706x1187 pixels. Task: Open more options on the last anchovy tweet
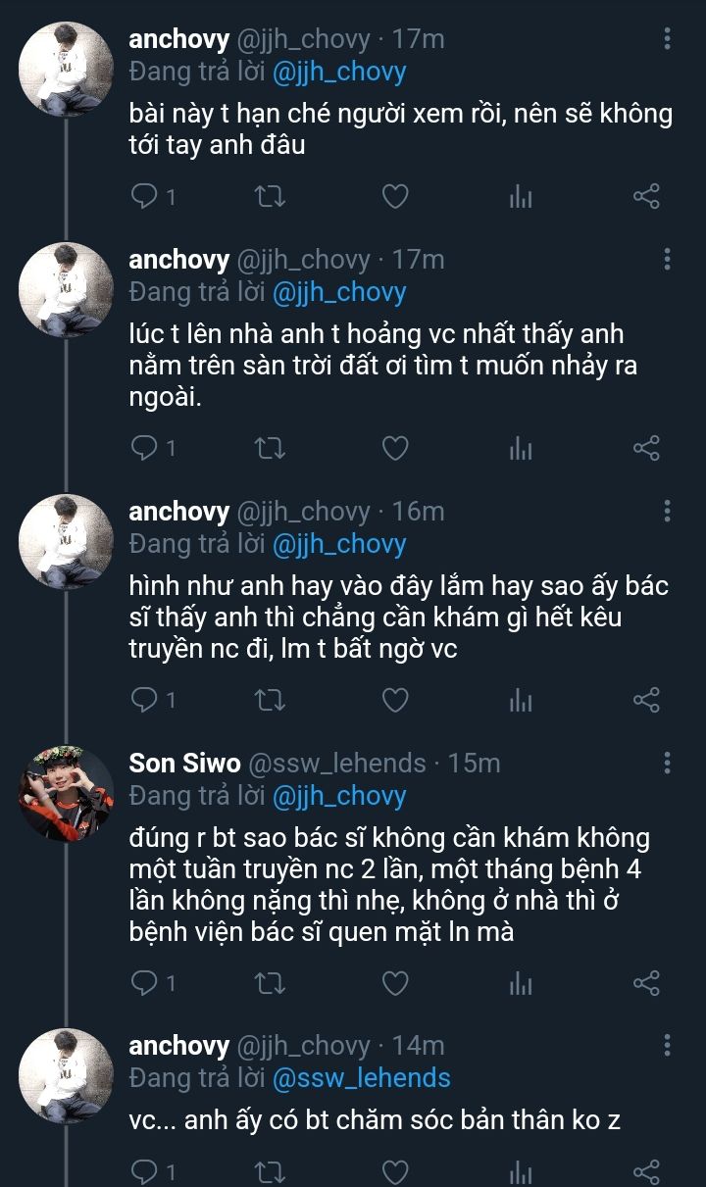coord(668,1045)
